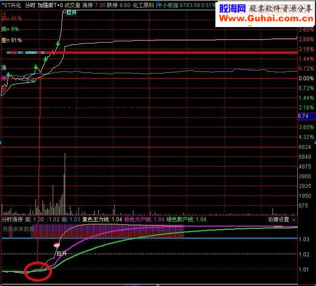Click the topmost green down-arrow signal marker
316x286 pixels.
click(58, 43)
